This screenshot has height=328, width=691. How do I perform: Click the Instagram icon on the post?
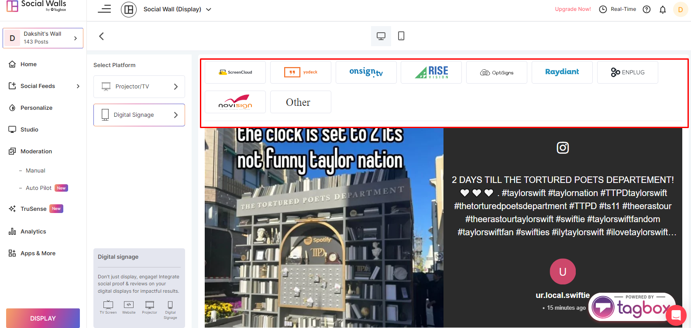pos(563,148)
